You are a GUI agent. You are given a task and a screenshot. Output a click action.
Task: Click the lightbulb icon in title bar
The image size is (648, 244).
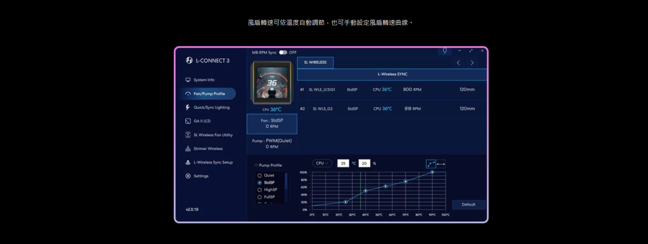445,51
